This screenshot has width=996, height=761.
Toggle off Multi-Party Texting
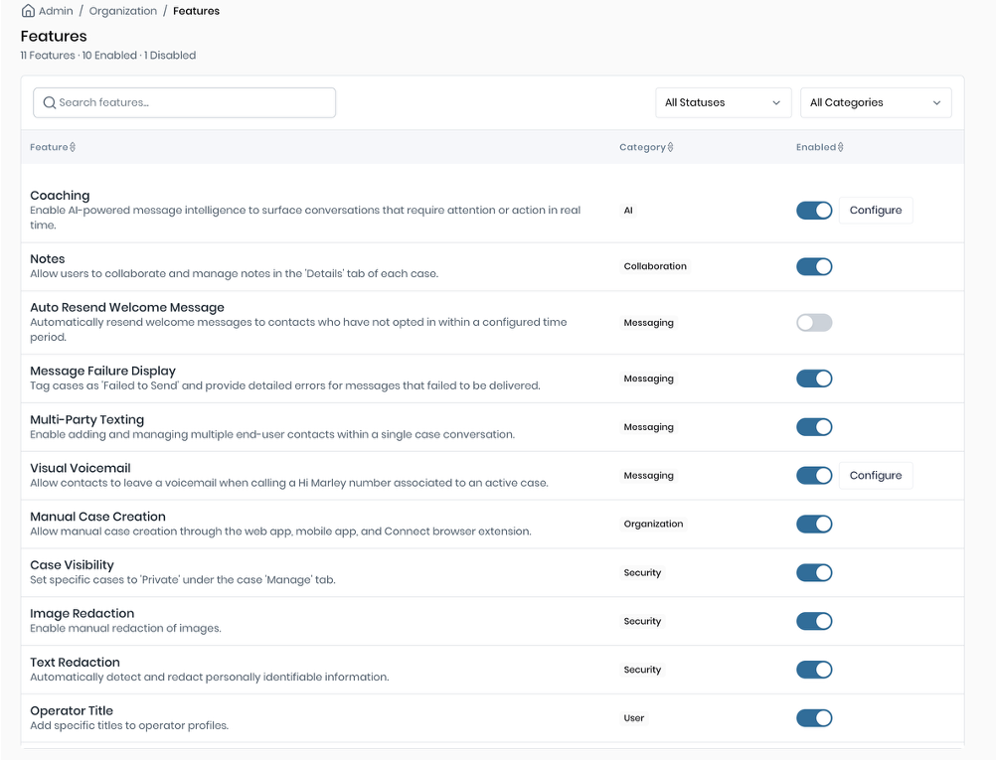[814, 427]
